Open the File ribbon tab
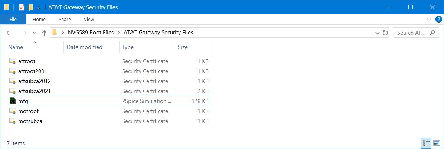The image size is (444, 149). point(13,20)
